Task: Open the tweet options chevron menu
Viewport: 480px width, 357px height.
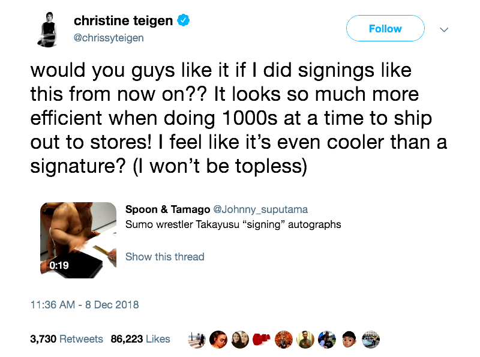Action: (444, 29)
